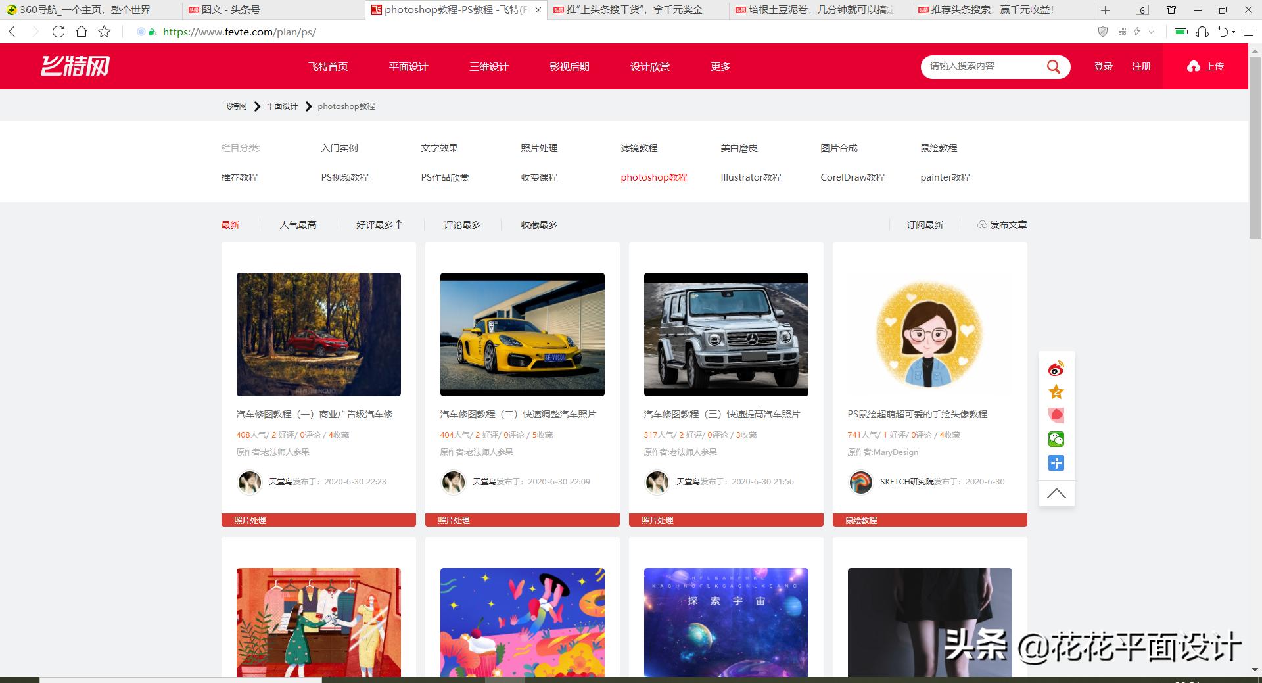The image size is (1262, 683).
Task: Expand the browser toolbar chevron
Action: (x=1150, y=32)
